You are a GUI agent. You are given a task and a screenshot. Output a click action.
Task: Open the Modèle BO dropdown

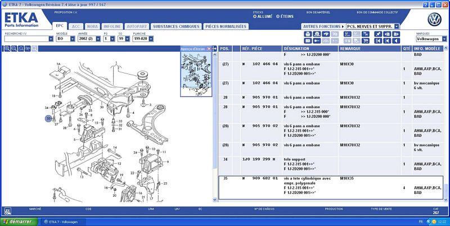(73, 39)
